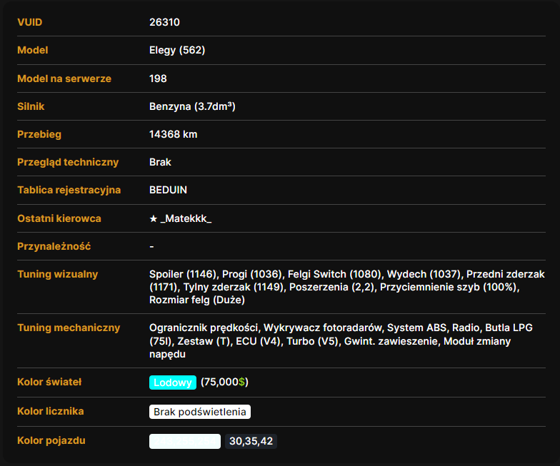Screen dimensions: 560x466
Task: Click the Brak value for Przegląd techniczny
Action: pos(160,162)
